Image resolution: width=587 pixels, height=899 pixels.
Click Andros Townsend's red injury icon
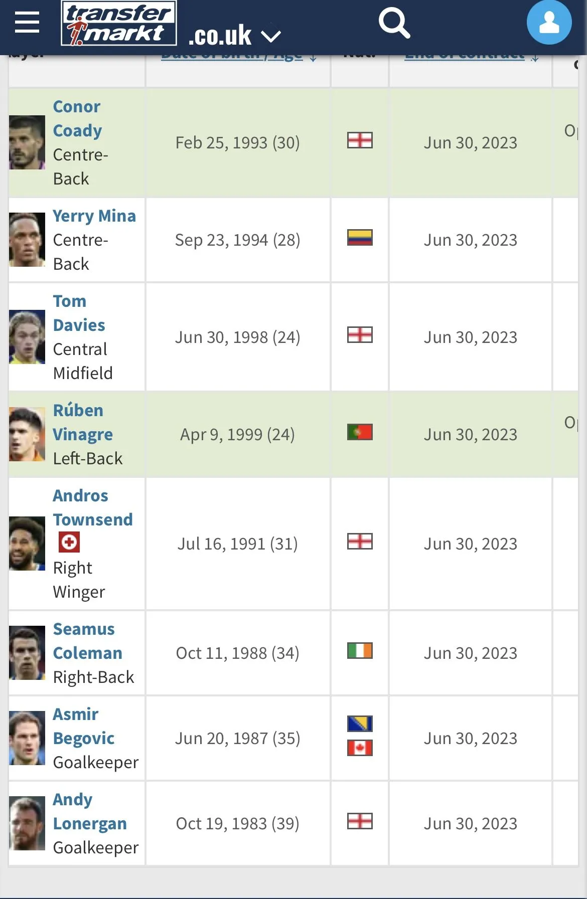(69, 543)
